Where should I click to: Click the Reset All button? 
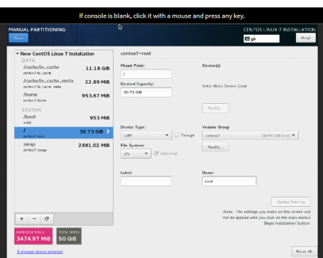pos(304,251)
